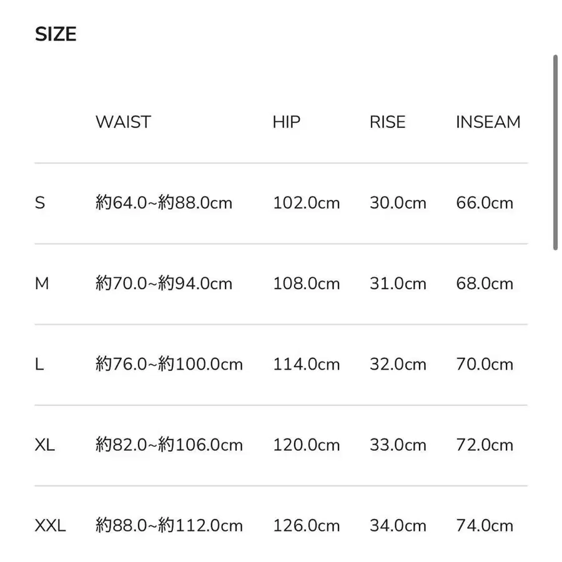Screen dimensions: 562x562
Task: Select the HIP column header
Action: (x=287, y=122)
